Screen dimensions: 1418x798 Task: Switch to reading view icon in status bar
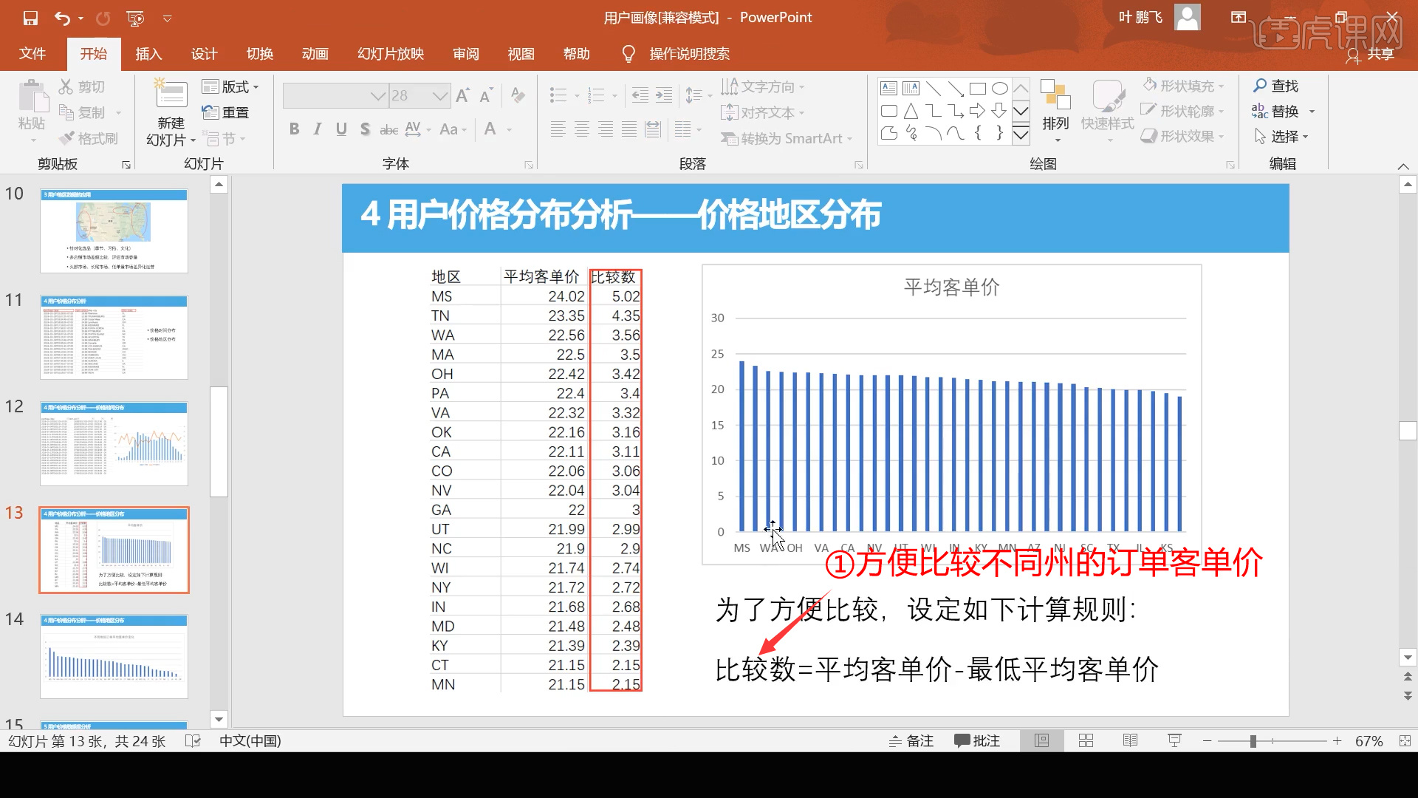point(1130,741)
